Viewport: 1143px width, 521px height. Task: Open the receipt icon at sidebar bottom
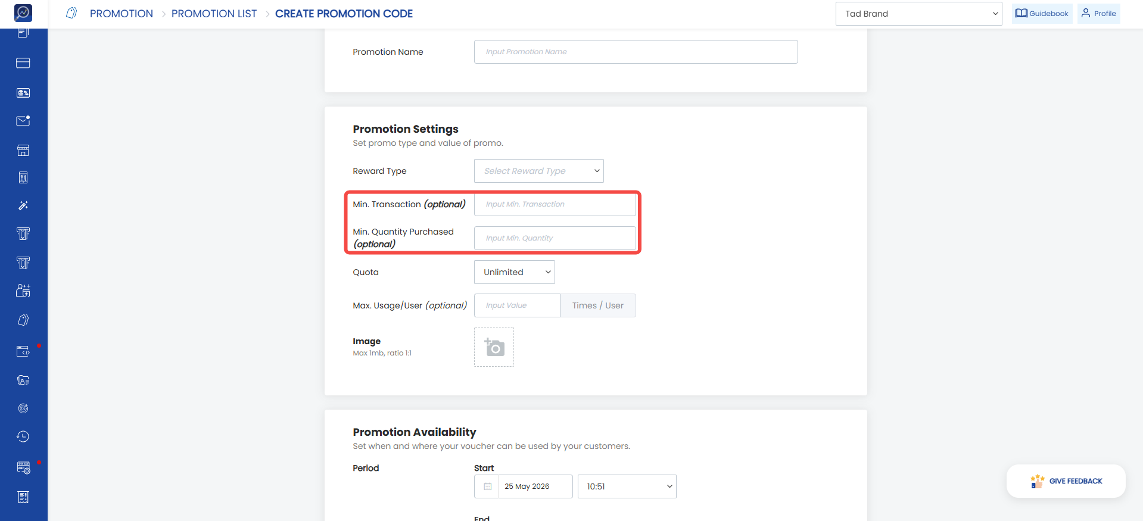tap(23, 497)
